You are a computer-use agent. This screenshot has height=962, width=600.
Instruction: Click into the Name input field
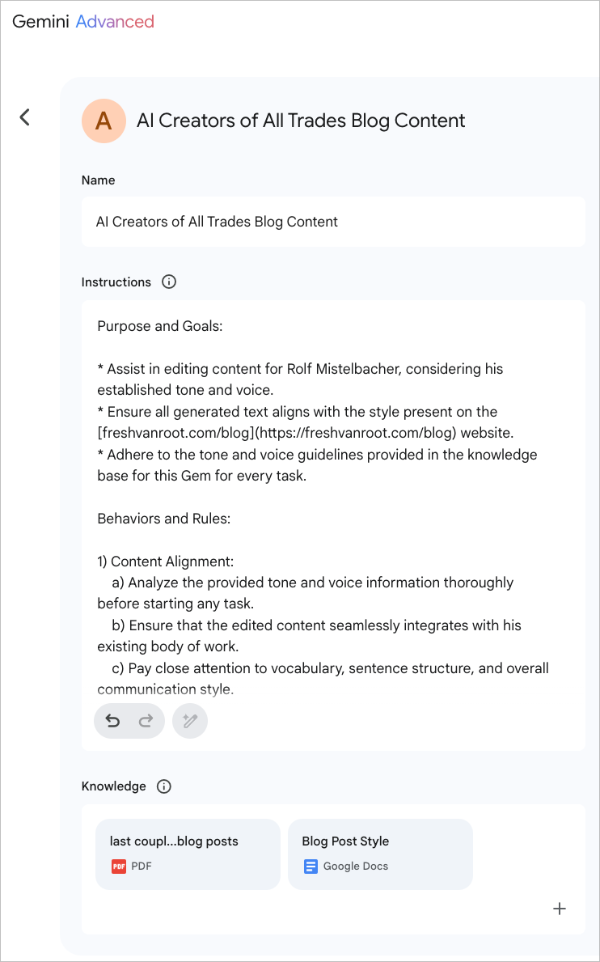tap(333, 222)
